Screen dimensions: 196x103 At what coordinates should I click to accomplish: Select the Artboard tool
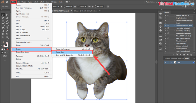[x=3, y=37]
